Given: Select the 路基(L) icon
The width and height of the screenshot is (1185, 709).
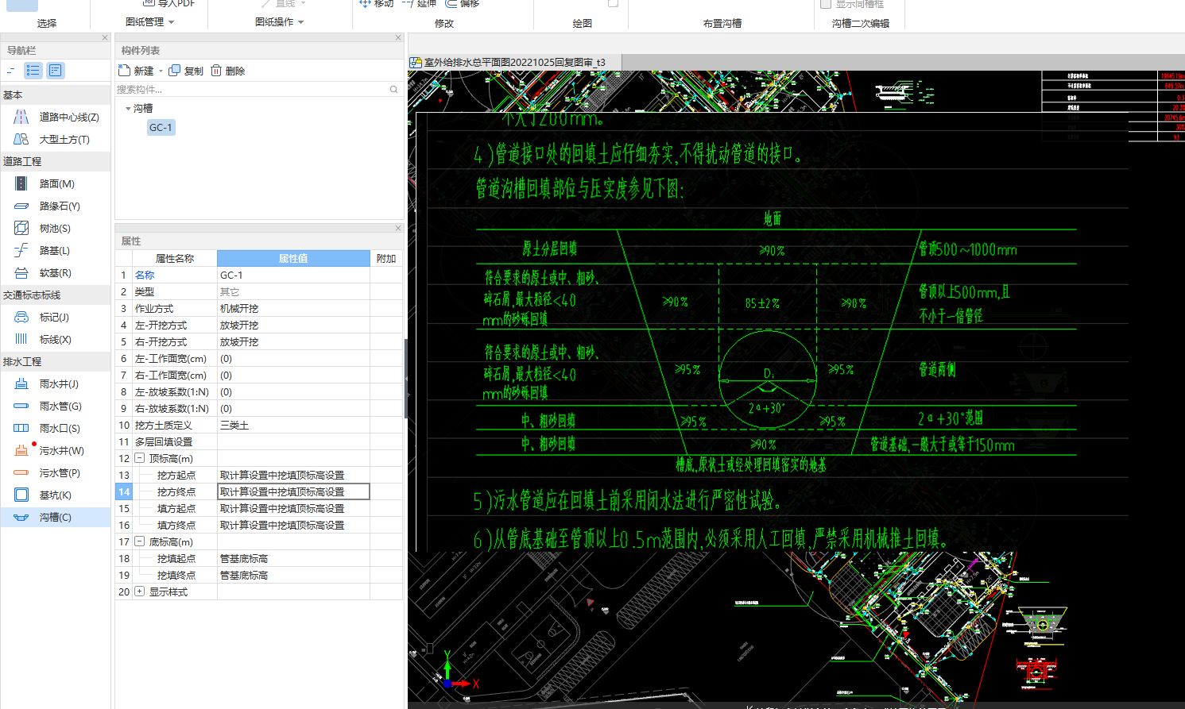Looking at the screenshot, I should coord(21,250).
